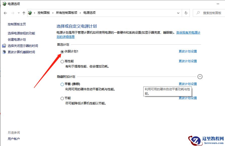Screen dimensions: 225x146
Task: Select the 节能 power plan
Action: pyautogui.click(x=62, y=98)
